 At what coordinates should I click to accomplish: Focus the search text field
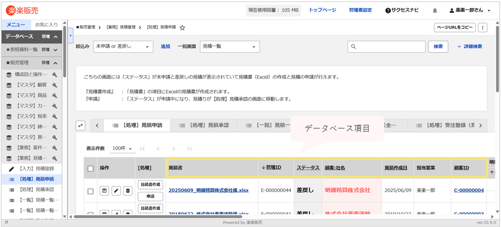pyautogui.click(x=386, y=46)
